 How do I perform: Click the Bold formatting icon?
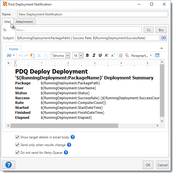(x=87, y=55)
